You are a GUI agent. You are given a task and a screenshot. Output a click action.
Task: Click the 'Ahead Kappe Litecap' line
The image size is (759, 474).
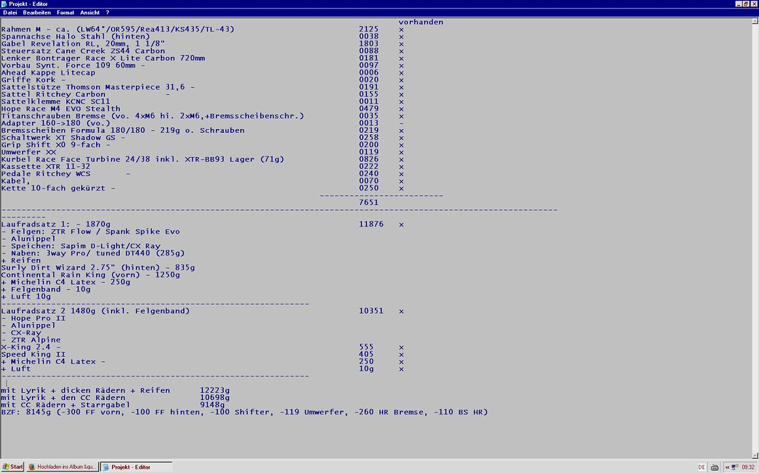(x=48, y=73)
